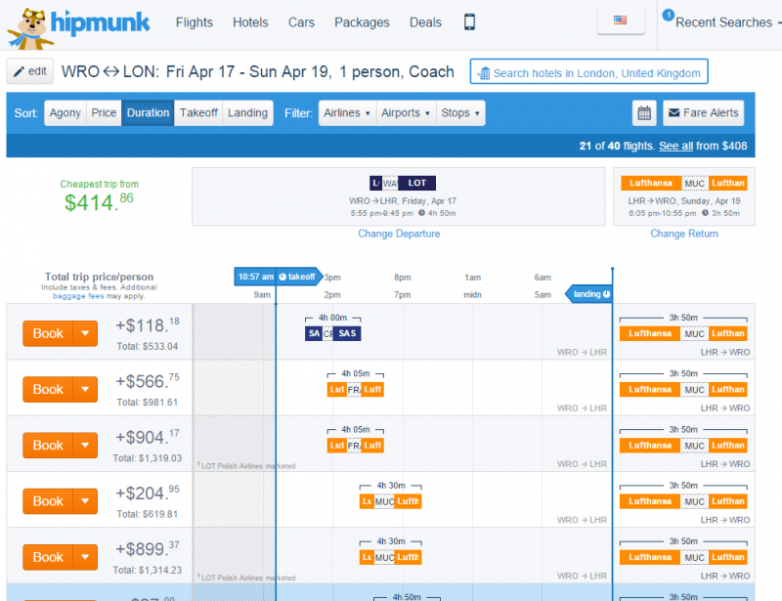Expand booking options for +$204.95 flight

tap(85, 501)
